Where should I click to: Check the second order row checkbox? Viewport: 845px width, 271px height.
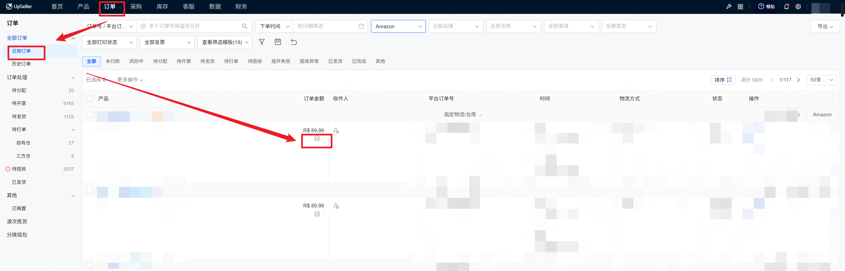(90, 190)
